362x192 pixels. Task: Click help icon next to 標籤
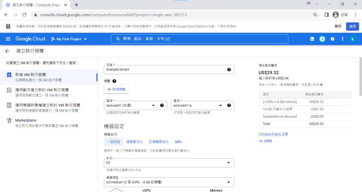[114, 81]
